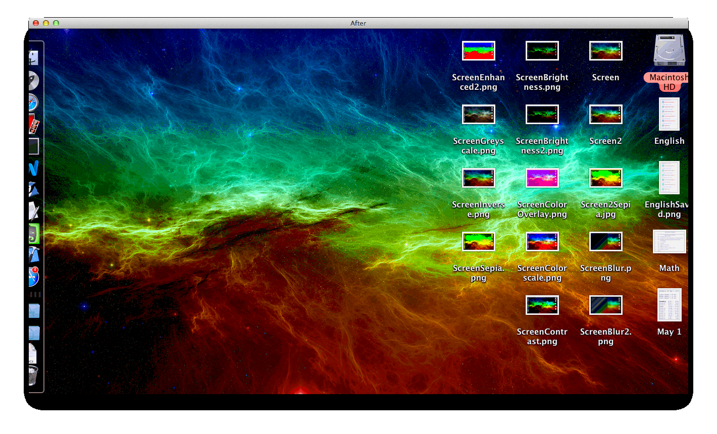
Task: Select ScreenInverse.png on the desktop
Action: pos(478,178)
